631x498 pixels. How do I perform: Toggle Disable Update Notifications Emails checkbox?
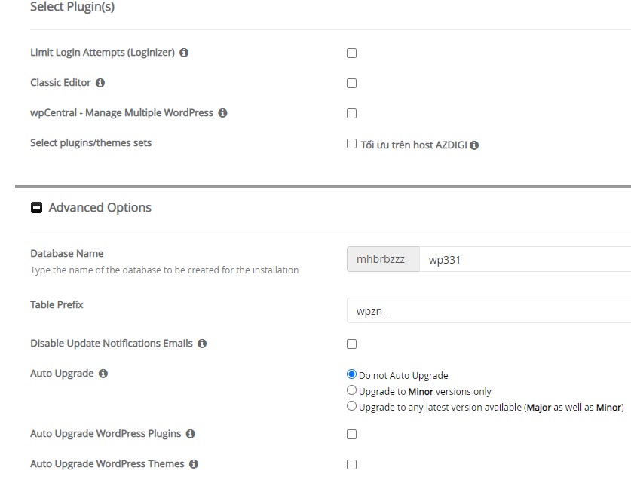(x=352, y=344)
